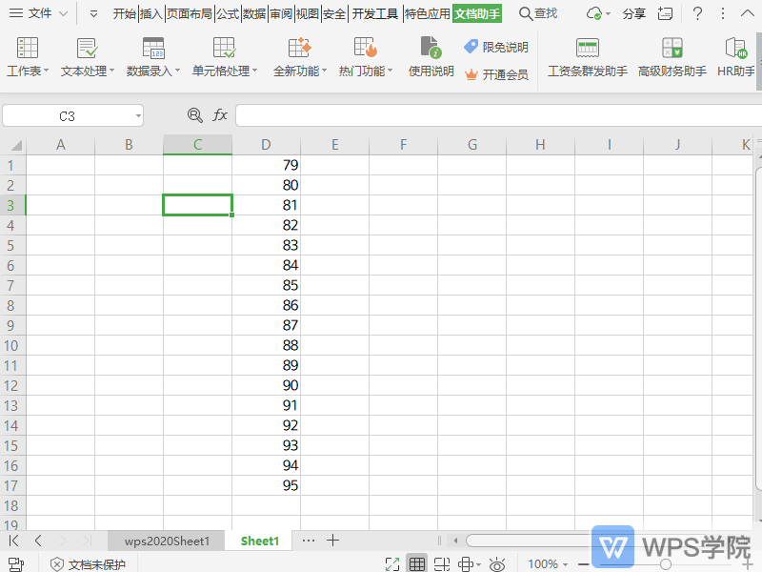The width and height of the screenshot is (762, 572).
Task: Click the insert function fx icon
Action: coord(221,114)
